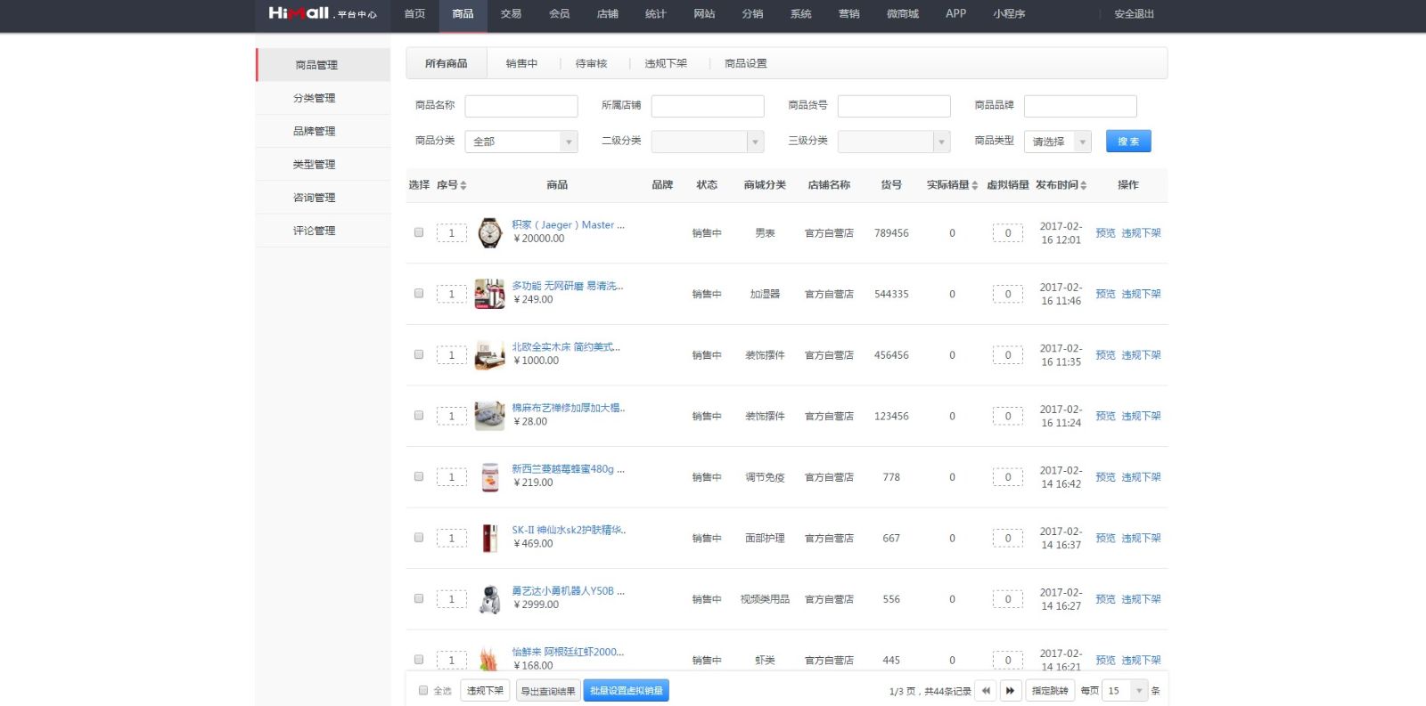Viewport: 1426px width, 706px height.
Task: Click into the 商品名称 input field
Action: pos(521,106)
